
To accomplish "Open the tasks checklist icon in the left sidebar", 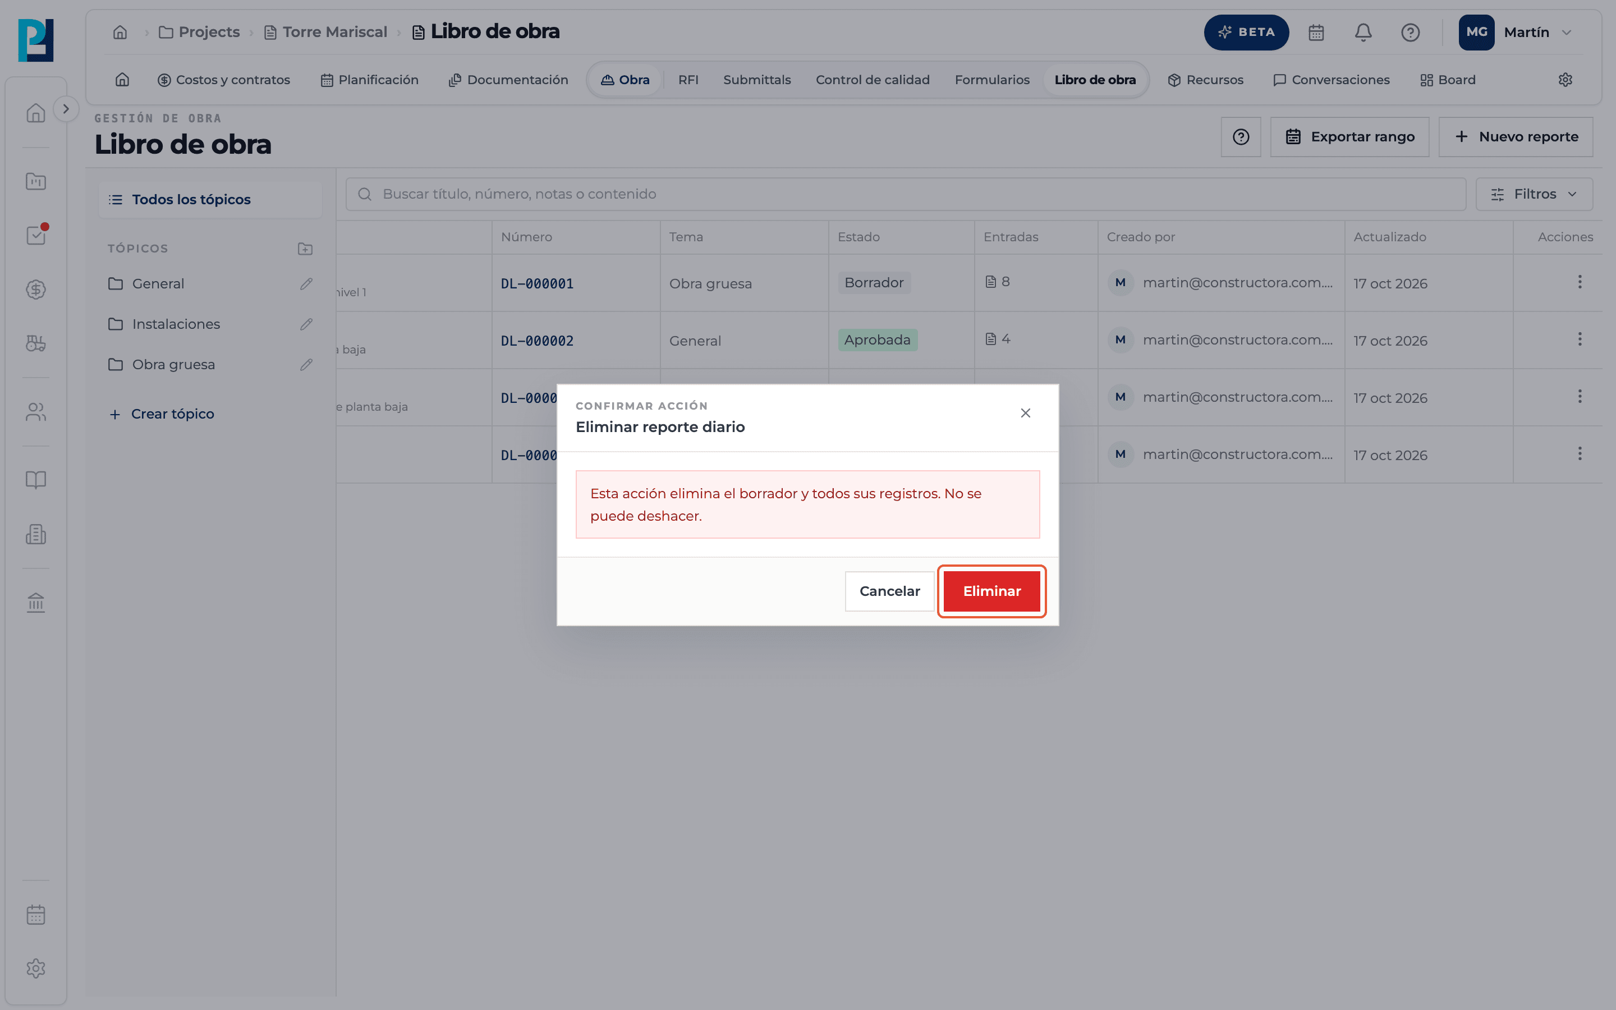I will [x=36, y=235].
